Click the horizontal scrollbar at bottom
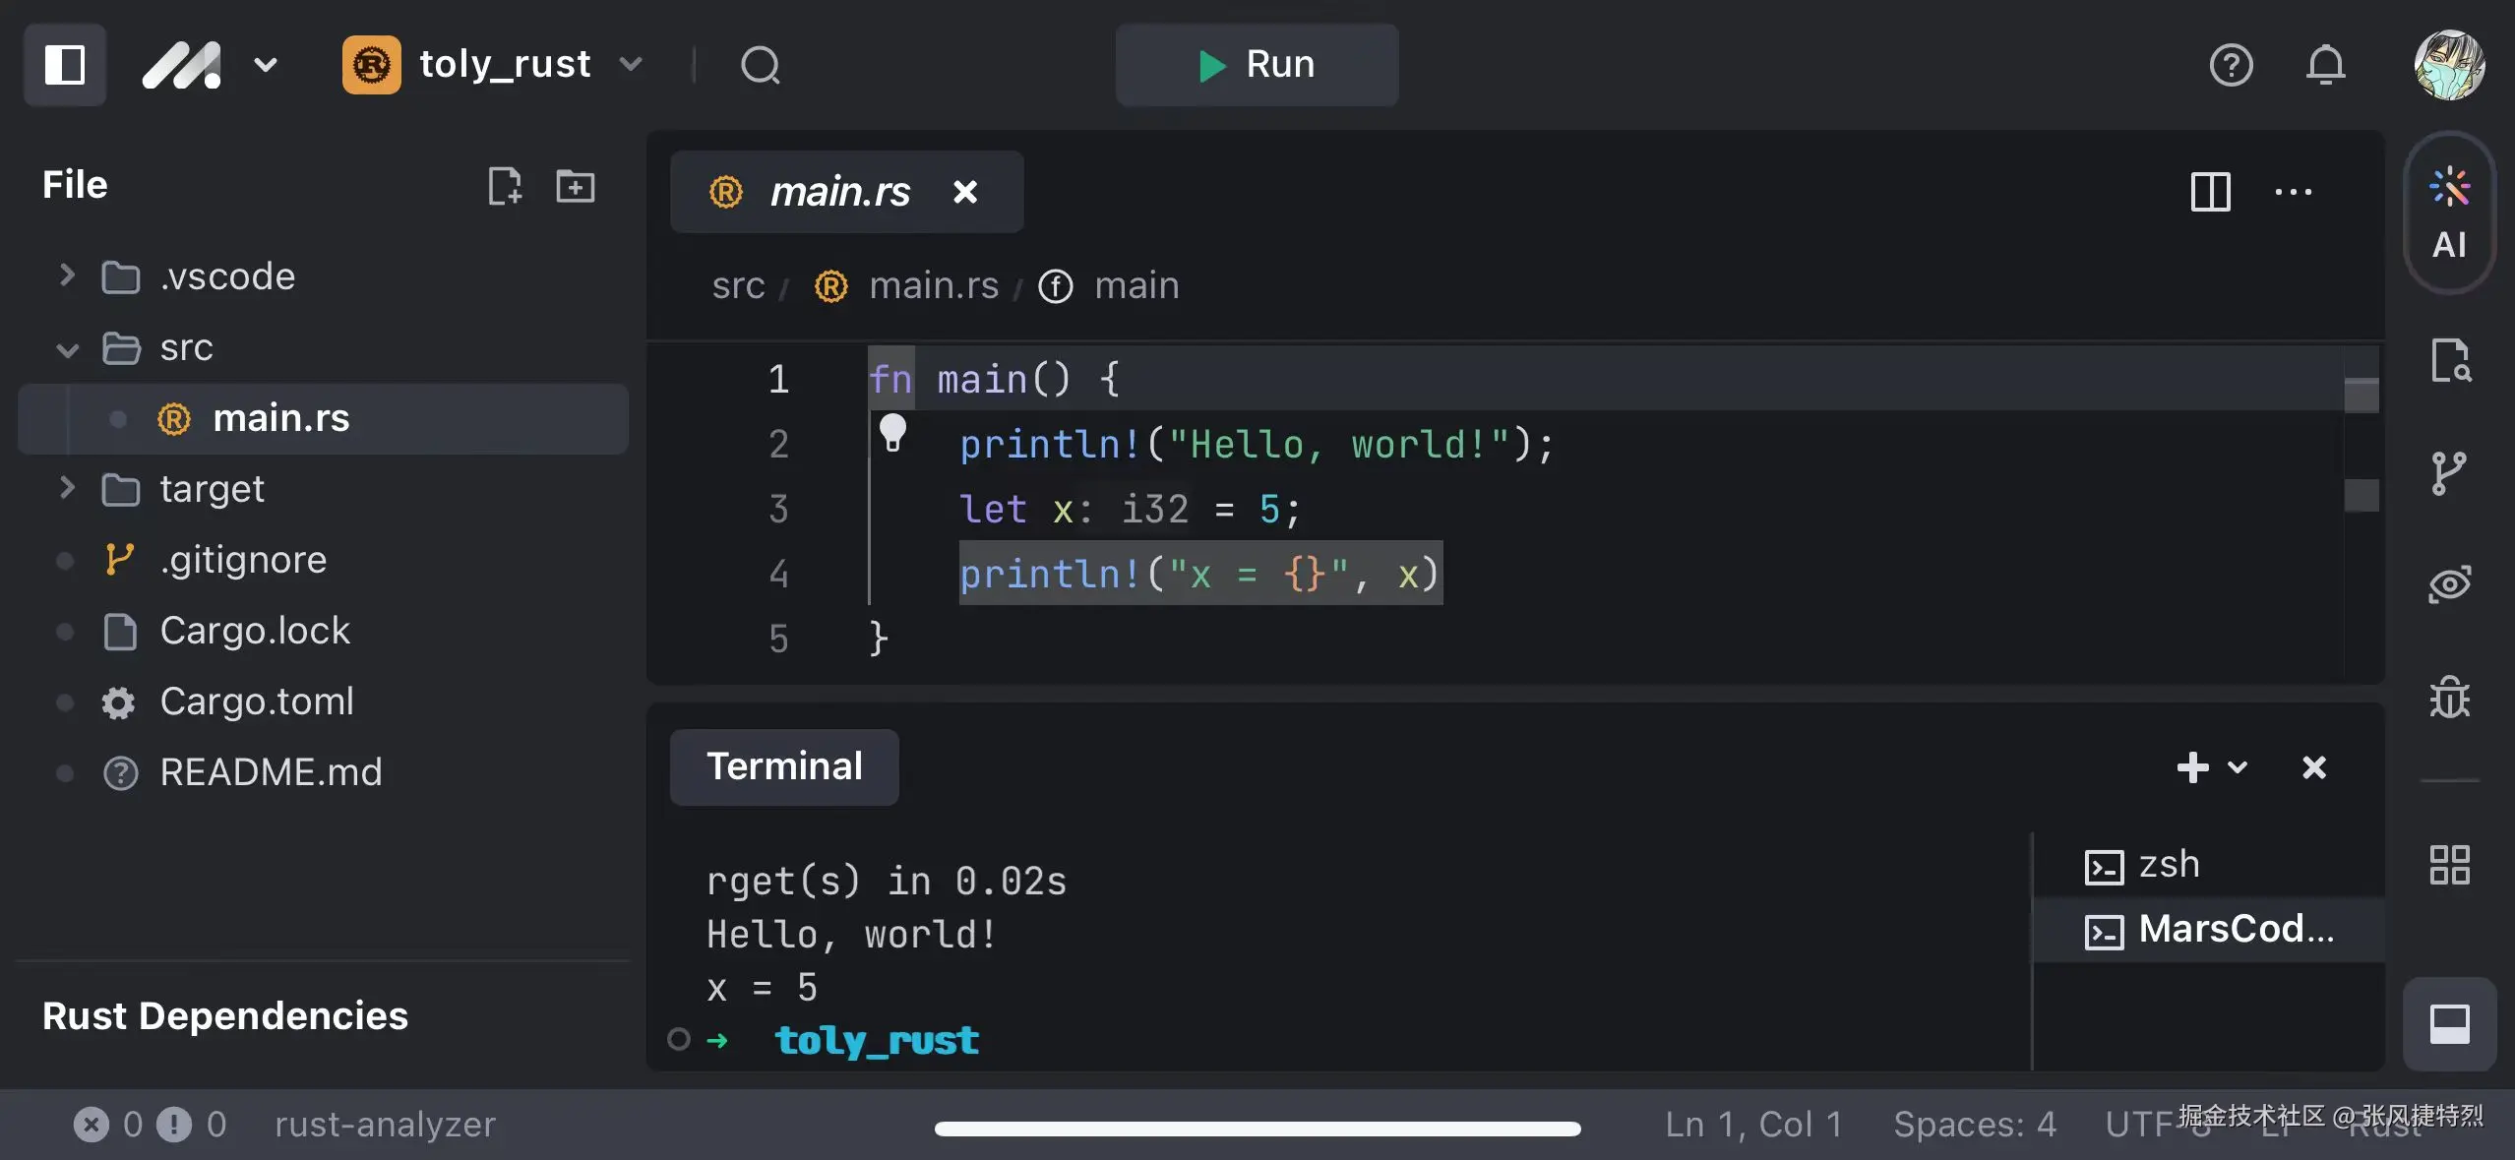This screenshot has height=1160, width=2515. (1257, 1129)
